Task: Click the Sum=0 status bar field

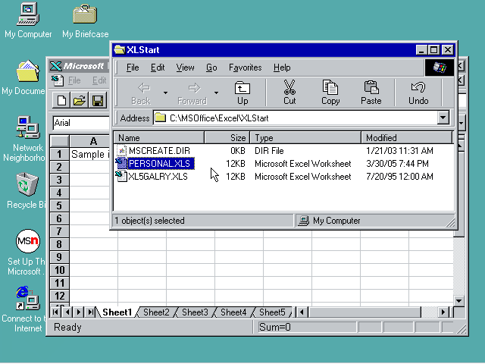Action: [x=307, y=327]
